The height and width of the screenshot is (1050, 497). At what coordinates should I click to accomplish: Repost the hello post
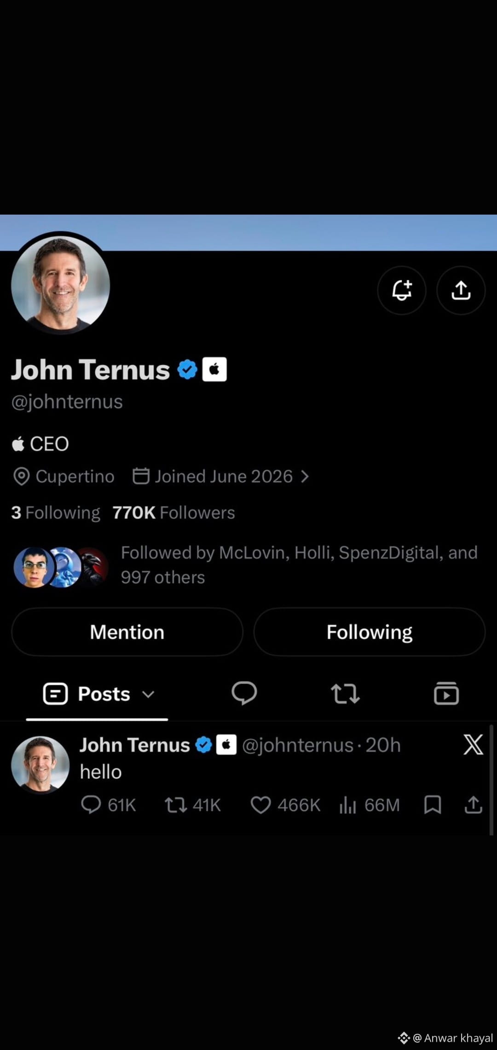[x=176, y=805]
